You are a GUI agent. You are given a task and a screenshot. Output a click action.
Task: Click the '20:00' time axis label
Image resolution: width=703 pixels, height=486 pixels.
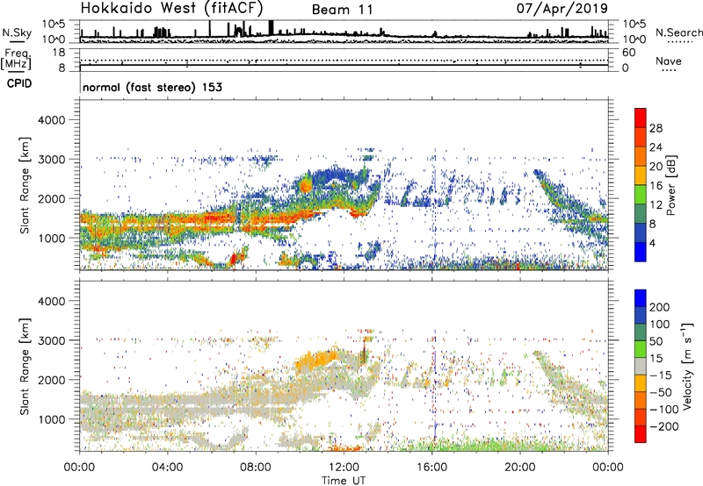point(520,468)
